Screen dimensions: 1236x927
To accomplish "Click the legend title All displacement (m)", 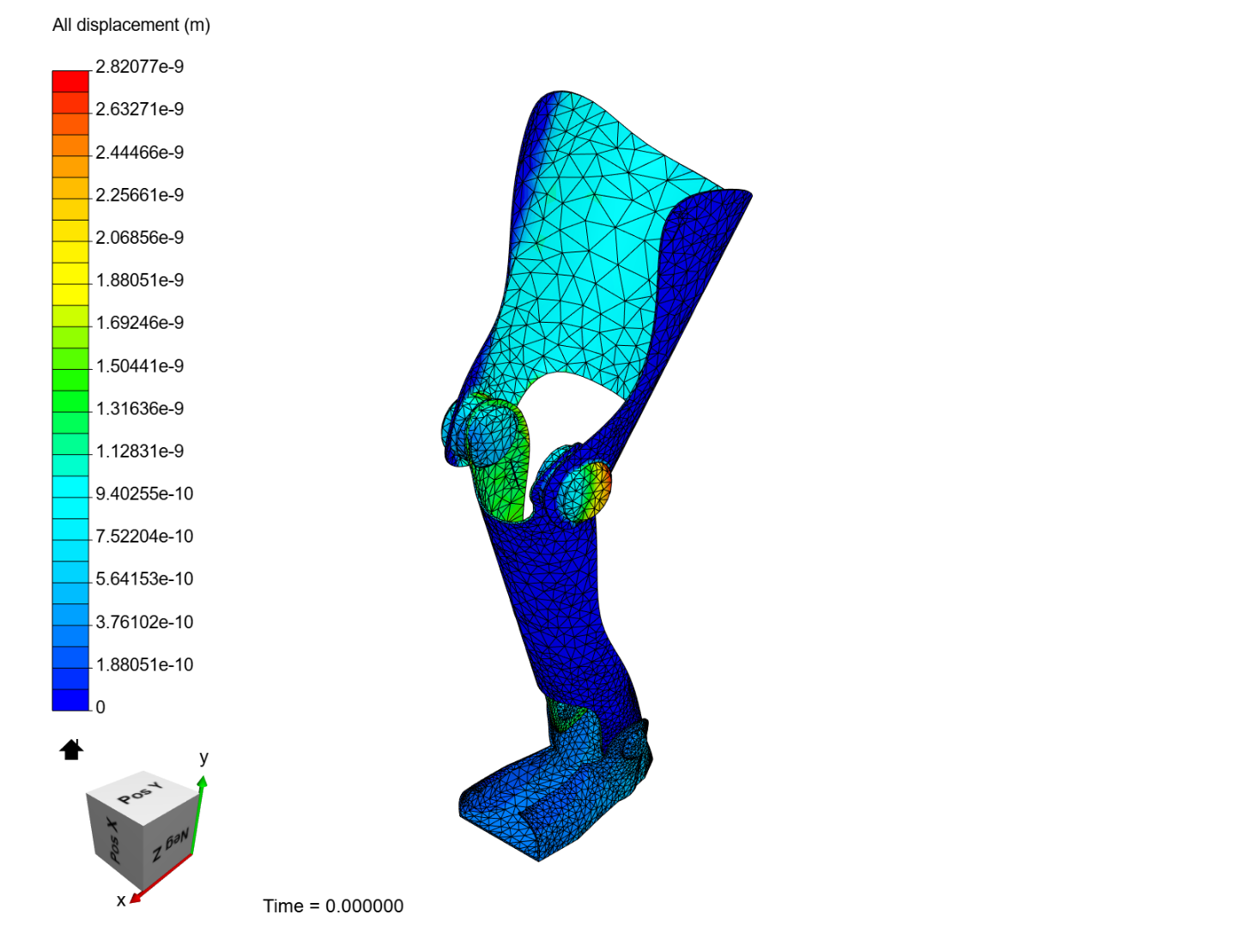I will coord(131,25).
